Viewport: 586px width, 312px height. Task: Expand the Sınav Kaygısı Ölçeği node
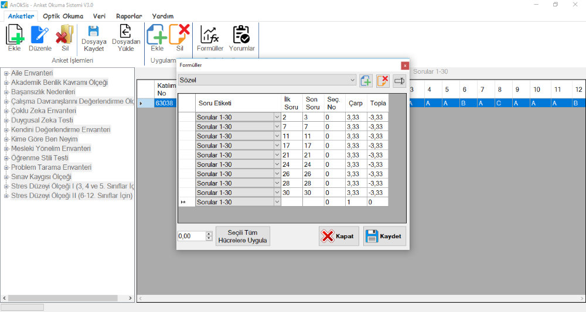coord(6,177)
